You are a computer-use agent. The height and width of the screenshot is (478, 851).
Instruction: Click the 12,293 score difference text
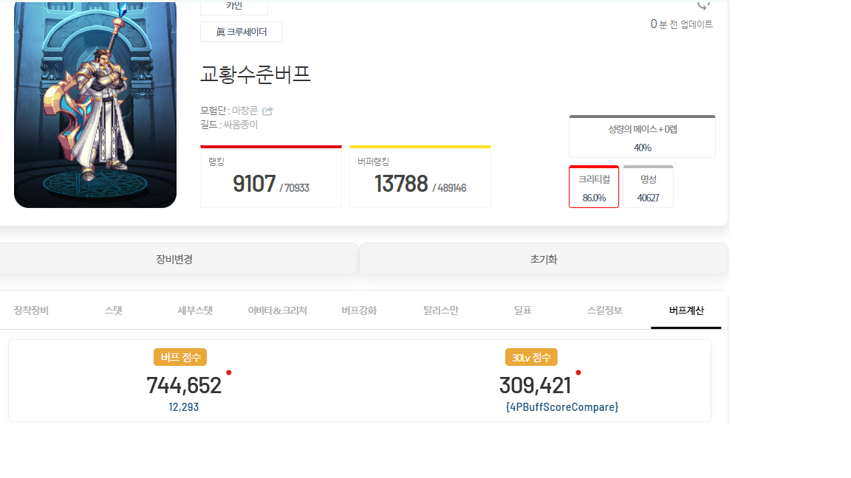point(183,407)
